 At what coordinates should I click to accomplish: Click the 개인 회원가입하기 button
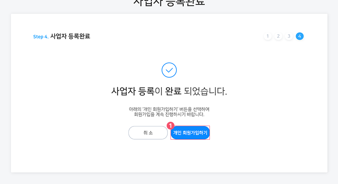click(190, 133)
